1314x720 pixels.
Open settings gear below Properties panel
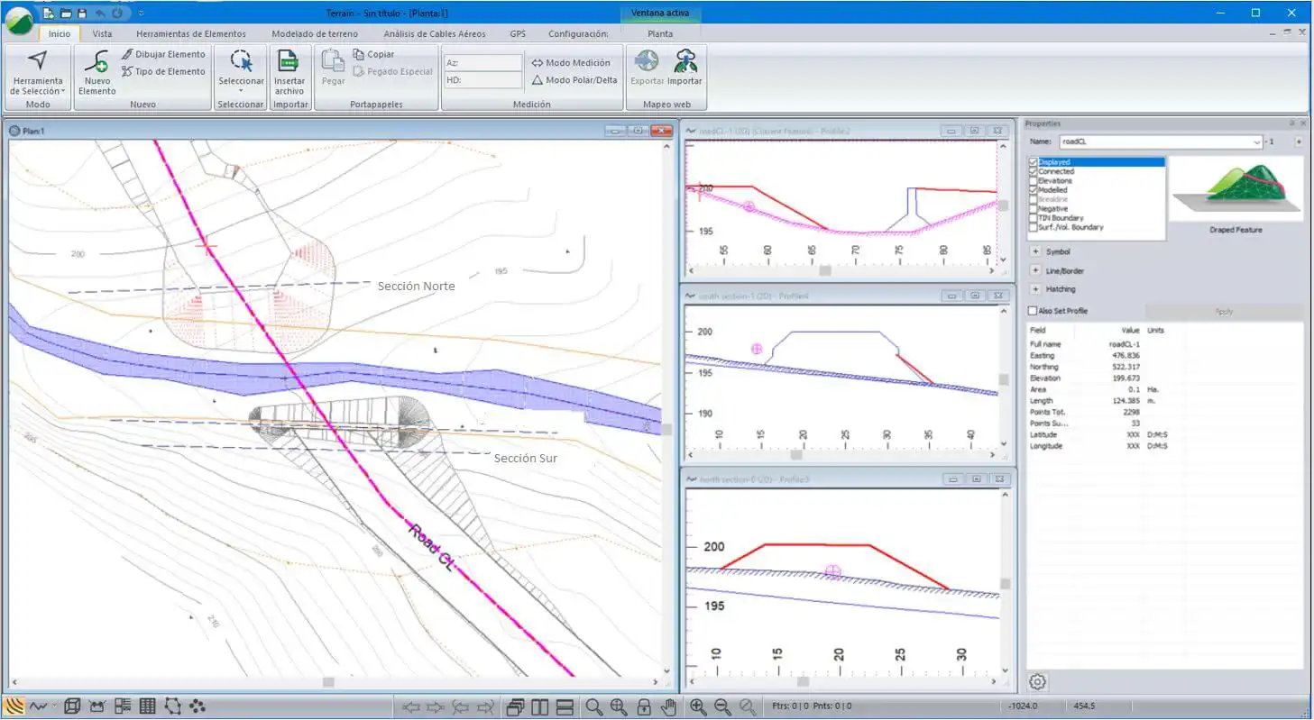[1037, 682]
